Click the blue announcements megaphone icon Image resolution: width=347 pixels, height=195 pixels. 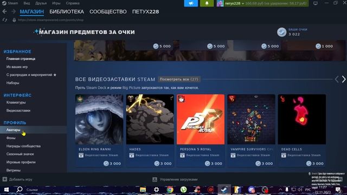click(x=191, y=3)
